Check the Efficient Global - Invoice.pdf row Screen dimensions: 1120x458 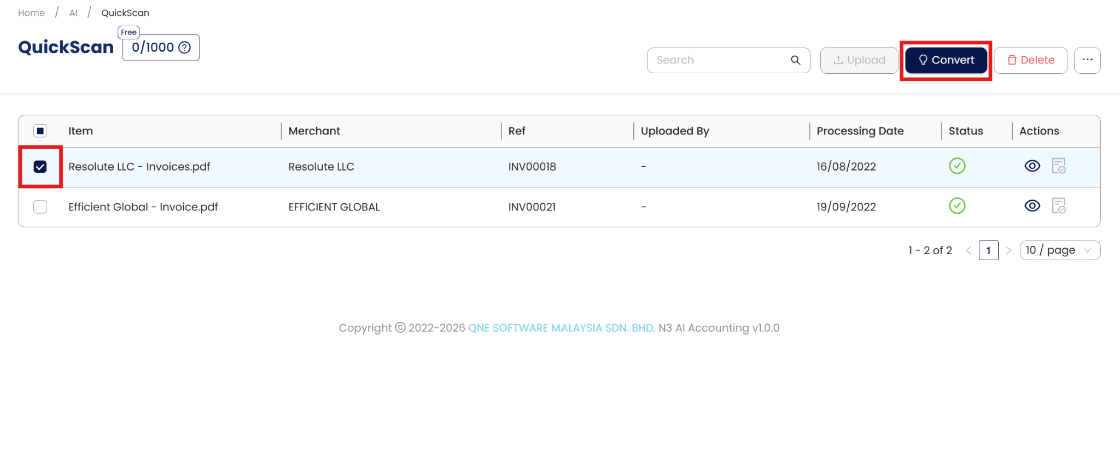pyautogui.click(x=40, y=207)
